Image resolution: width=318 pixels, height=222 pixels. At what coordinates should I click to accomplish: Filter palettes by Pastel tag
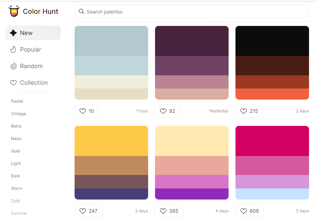point(17,101)
